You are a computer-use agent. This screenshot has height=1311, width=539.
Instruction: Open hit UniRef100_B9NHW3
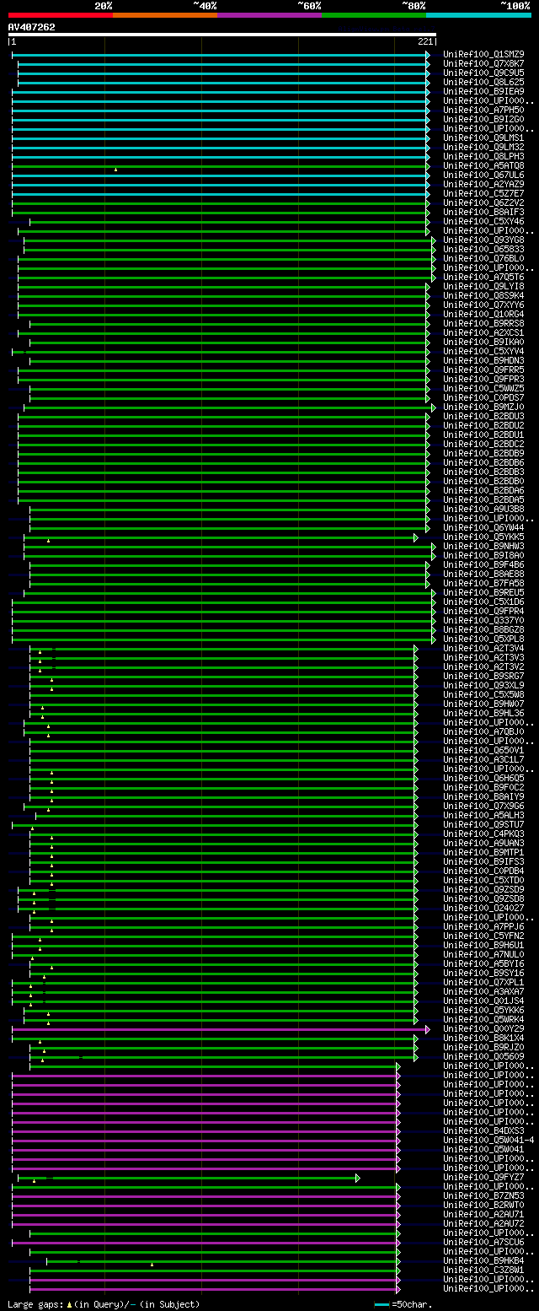(x=484, y=547)
